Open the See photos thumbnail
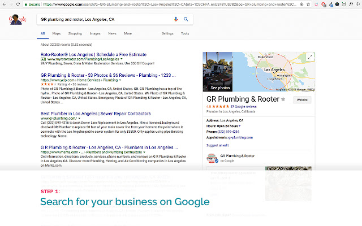Viewport: 362px width, 226px height. [218, 72]
